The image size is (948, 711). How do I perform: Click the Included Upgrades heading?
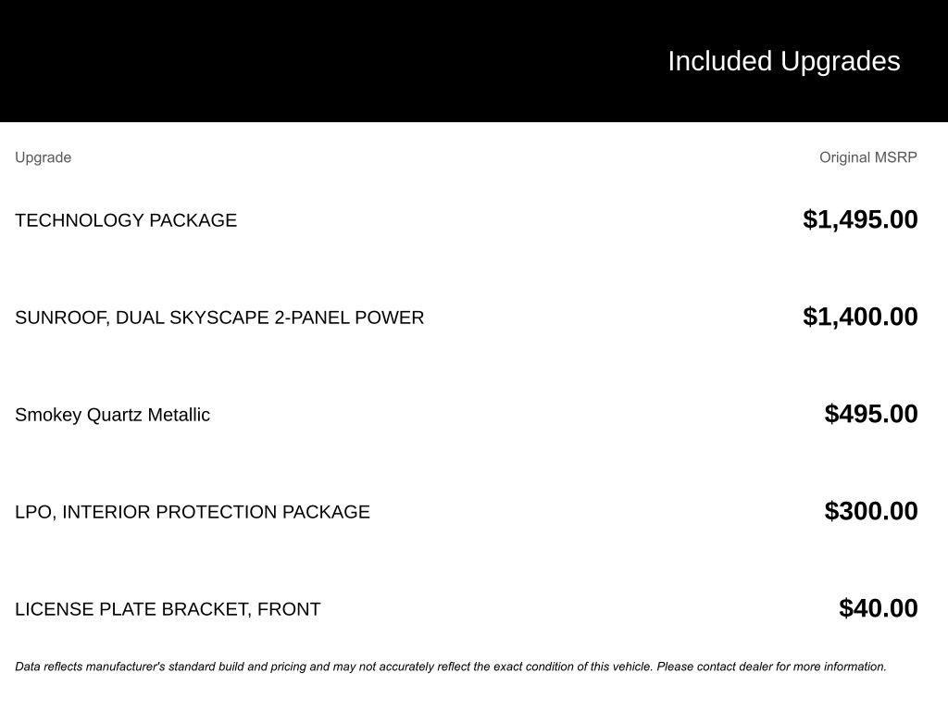click(x=783, y=61)
